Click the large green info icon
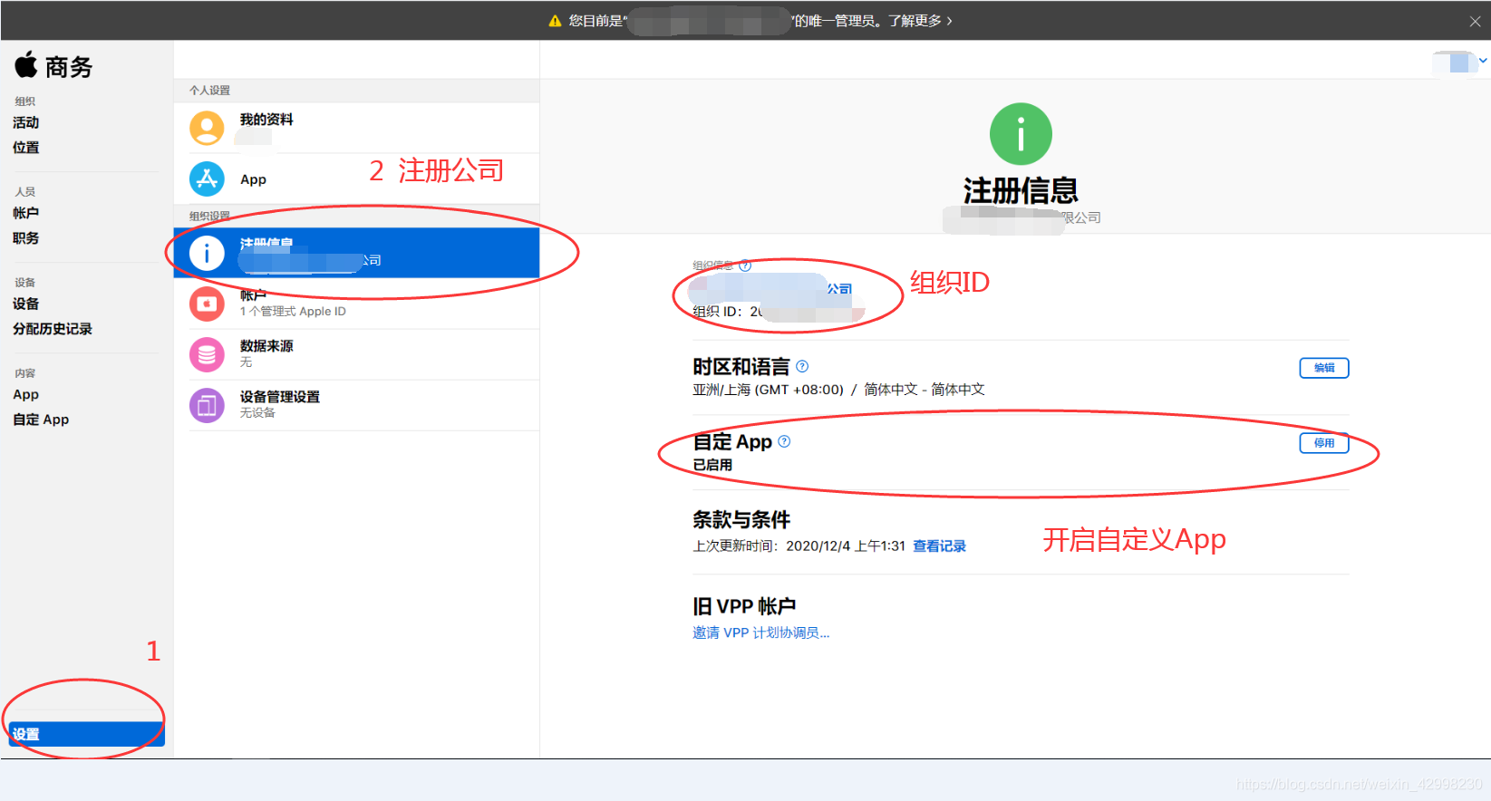The image size is (1491, 801). (1021, 134)
